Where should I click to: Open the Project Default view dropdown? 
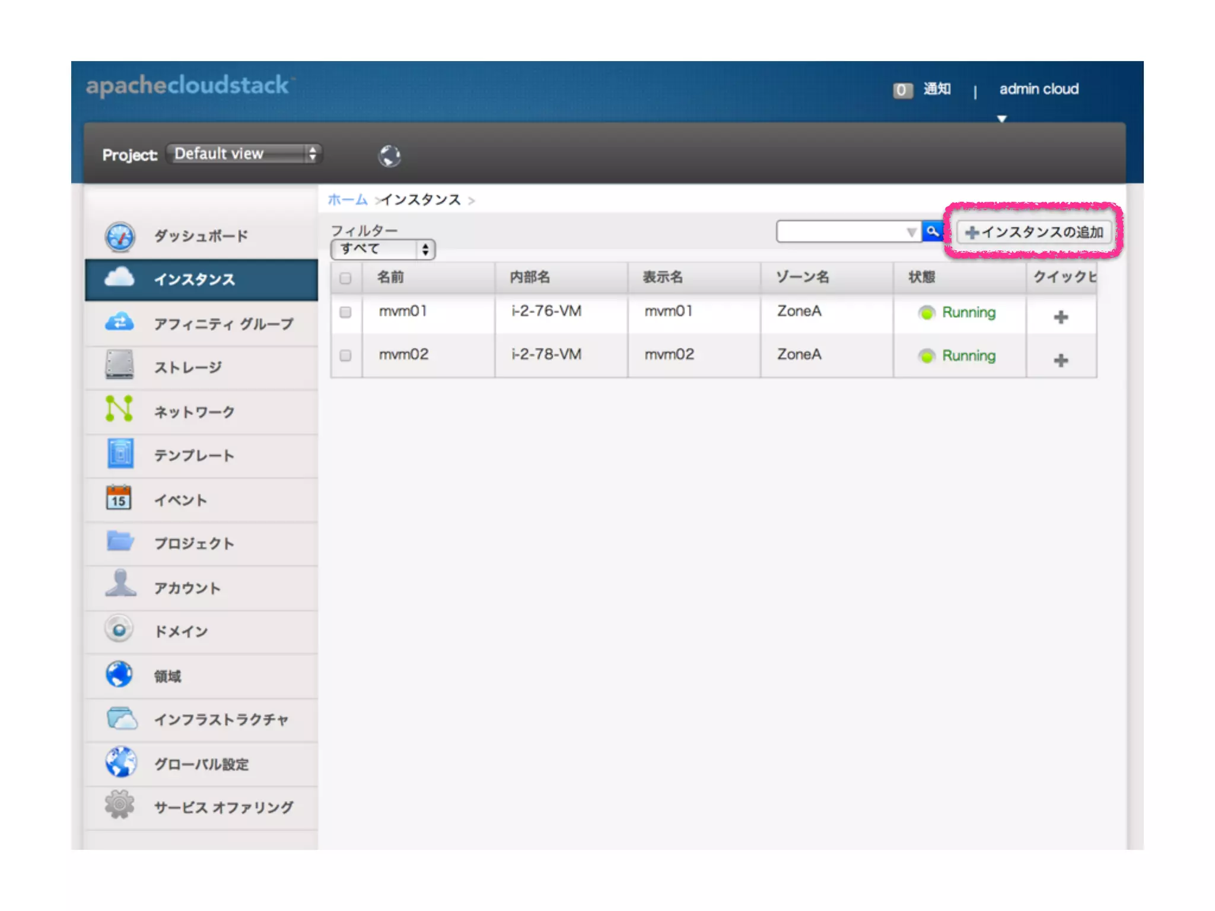[244, 154]
